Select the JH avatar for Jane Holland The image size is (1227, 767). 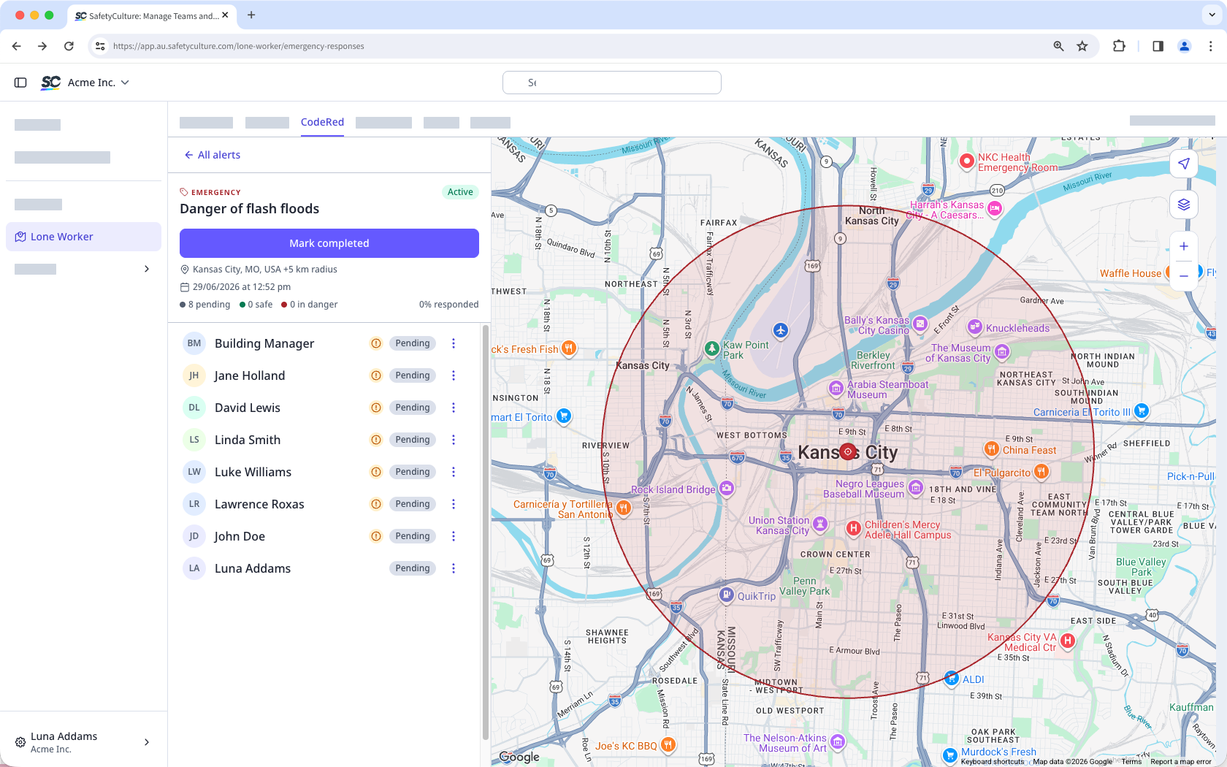click(194, 375)
